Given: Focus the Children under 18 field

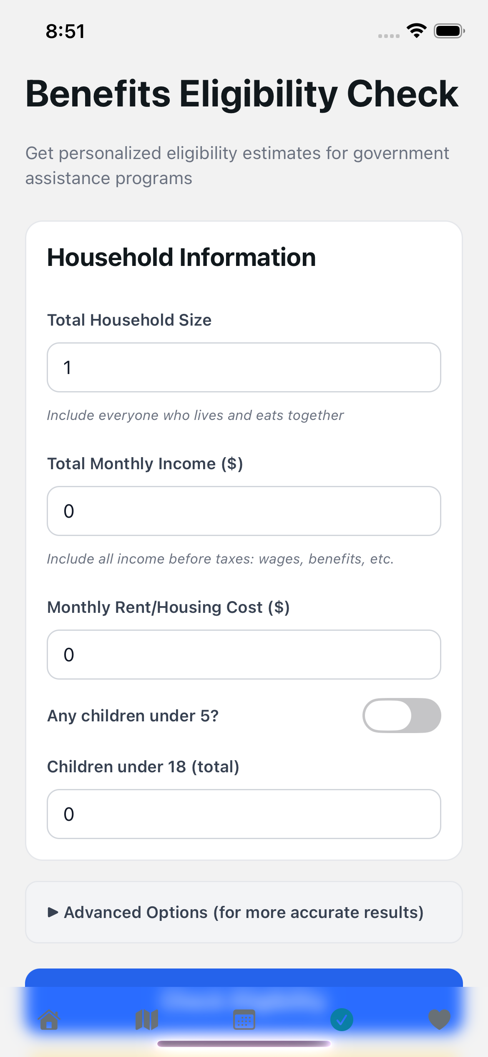Looking at the screenshot, I should (x=244, y=814).
